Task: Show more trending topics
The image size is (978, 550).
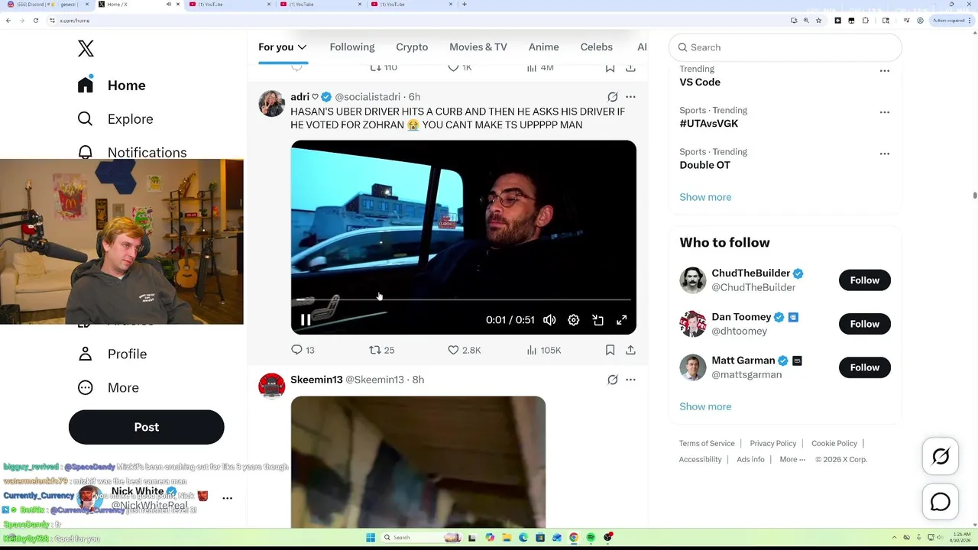Action: tap(705, 197)
